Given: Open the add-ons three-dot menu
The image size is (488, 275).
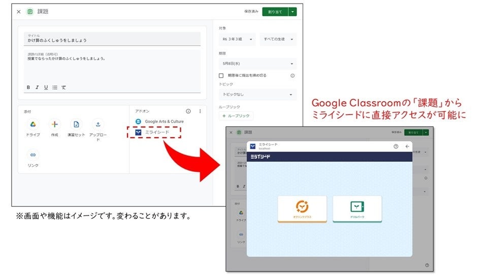Looking at the screenshot, I should click(x=200, y=111).
